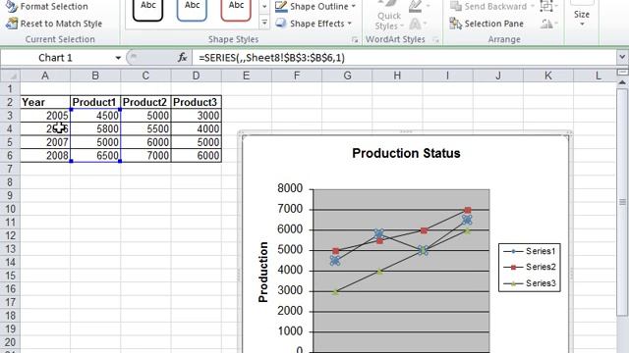Click the Send Backward dropdown arrow
The height and width of the screenshot is (353, 629).
pos(533,7)
